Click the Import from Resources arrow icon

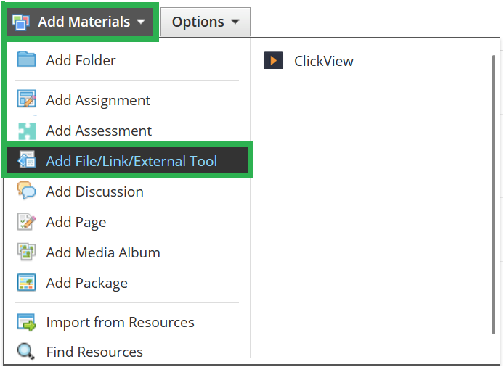coord(26,322)
